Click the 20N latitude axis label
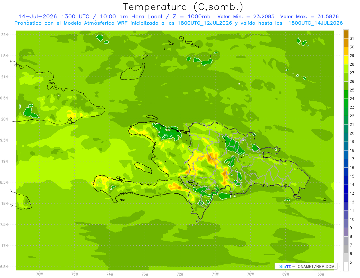The width and height of the screenshot is (360, 278). (x=5, y=119)
